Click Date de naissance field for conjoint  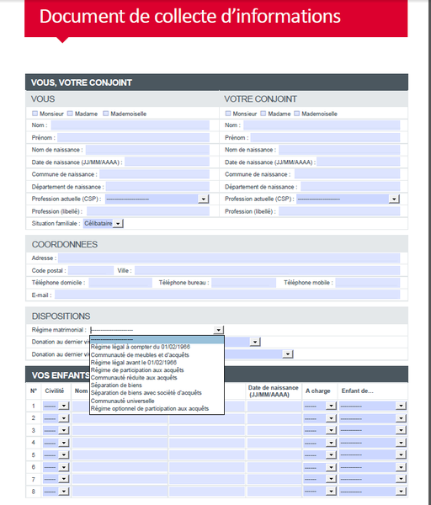[359, 162]
